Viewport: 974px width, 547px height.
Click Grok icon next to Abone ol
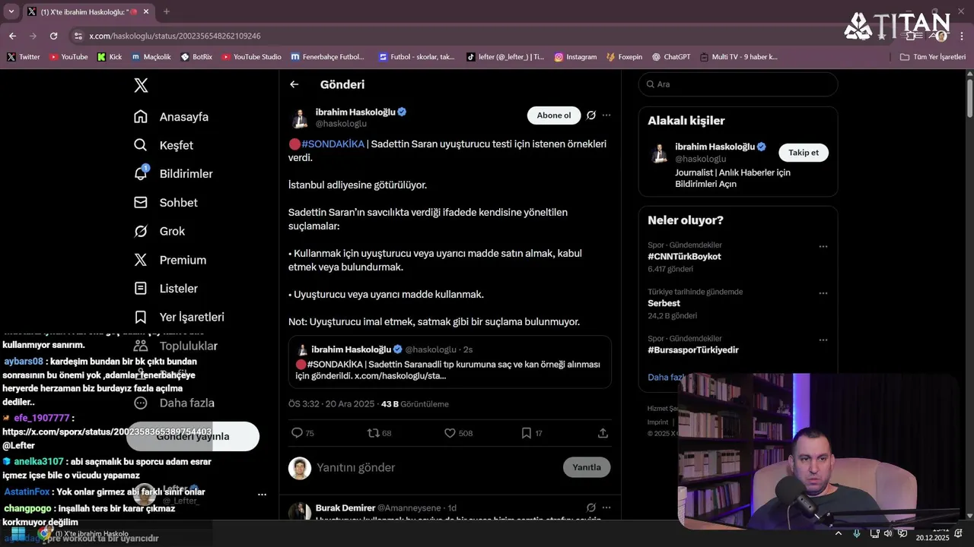(x=591, y=115)
